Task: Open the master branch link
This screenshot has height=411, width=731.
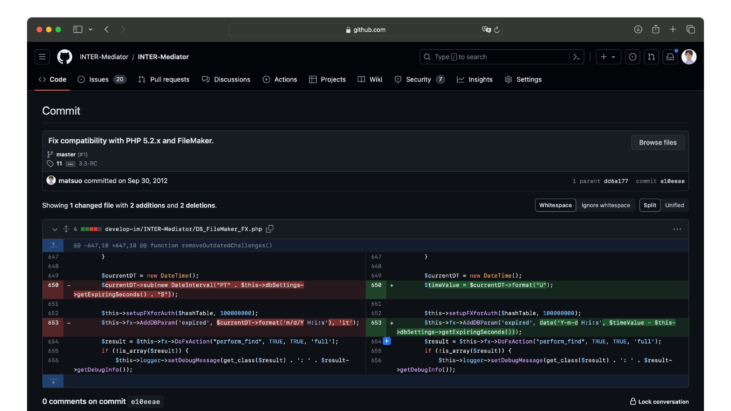Action: pyautogui.click(x=66, y=155)
